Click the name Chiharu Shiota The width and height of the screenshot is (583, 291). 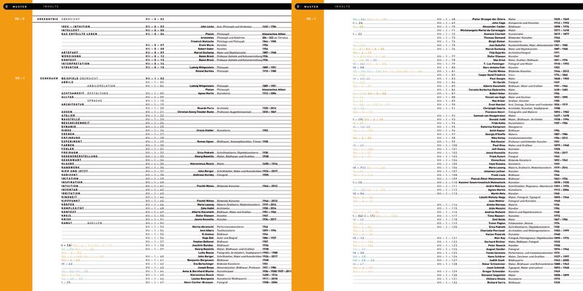point(496,279)
